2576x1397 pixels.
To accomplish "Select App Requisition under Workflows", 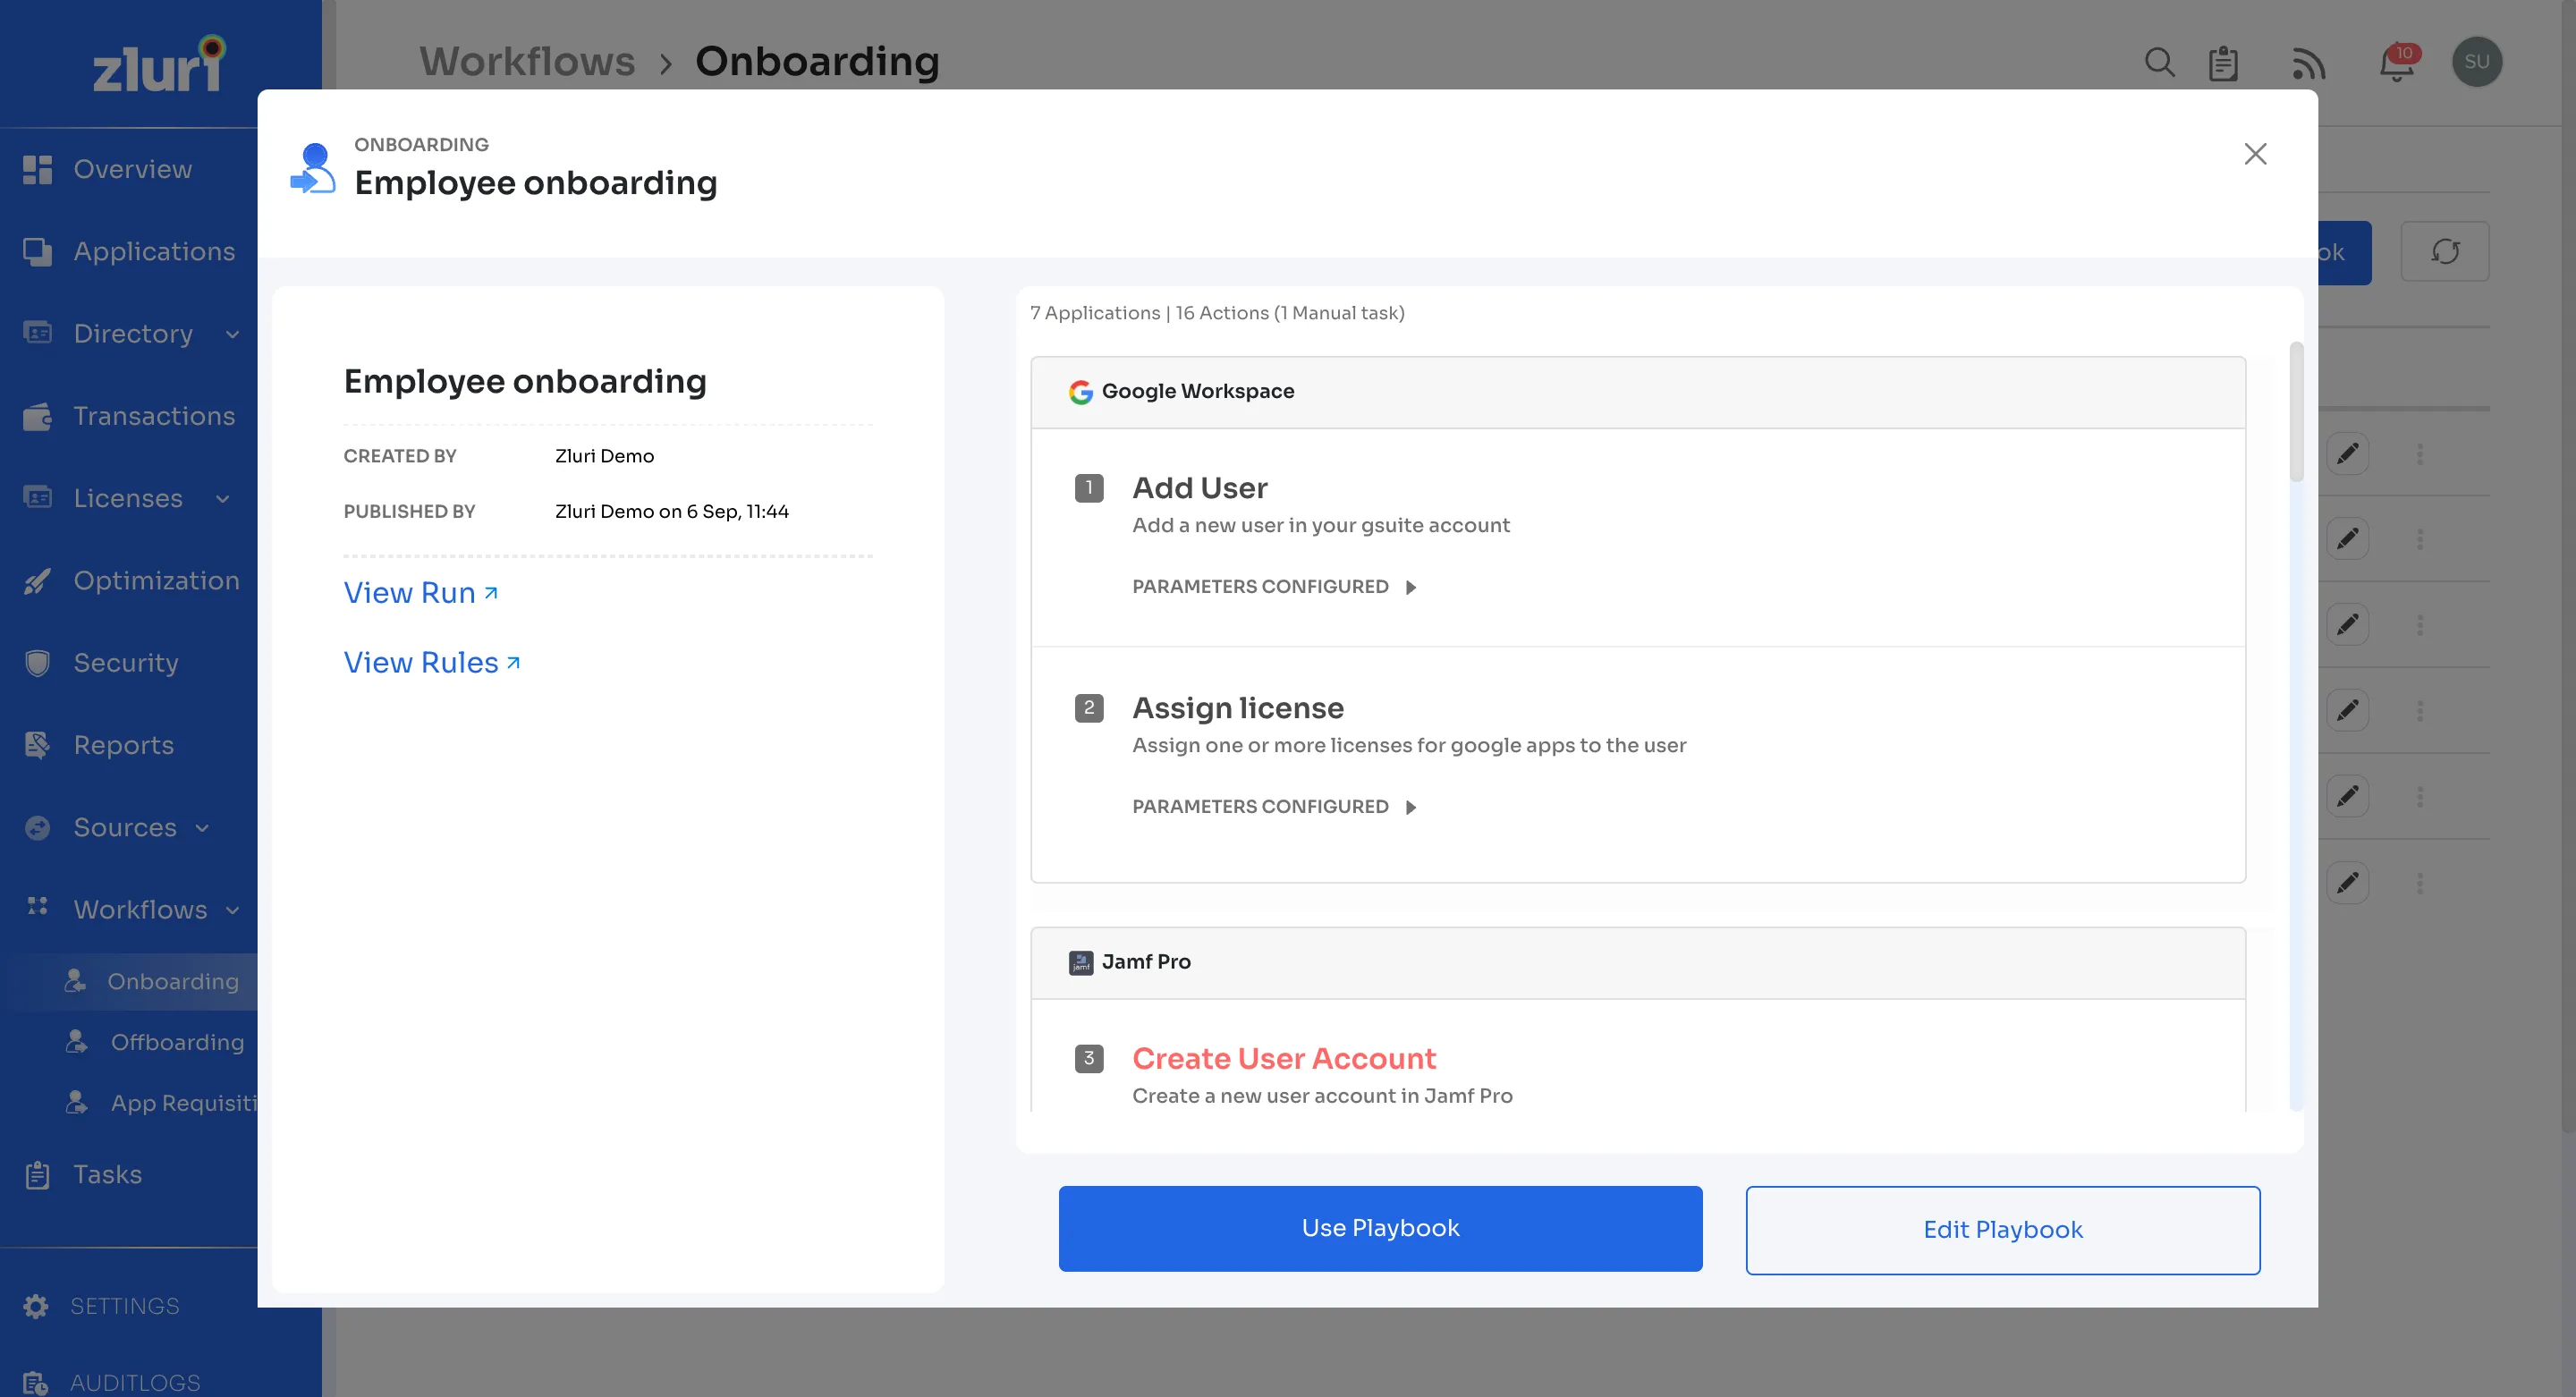I will click(184, 1102).
